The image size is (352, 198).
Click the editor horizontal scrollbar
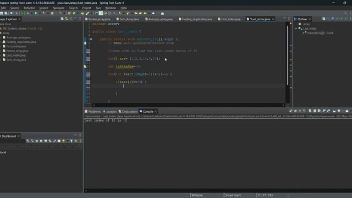189,105
